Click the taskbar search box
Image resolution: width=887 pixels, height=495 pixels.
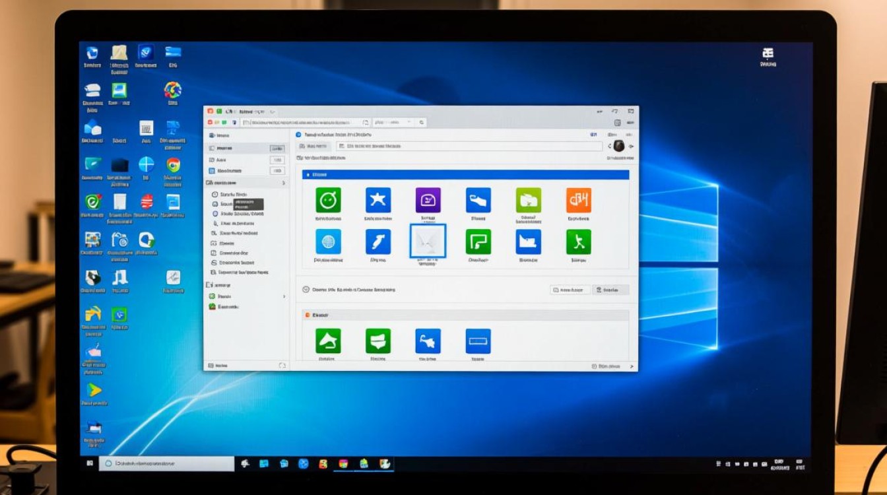166,463
